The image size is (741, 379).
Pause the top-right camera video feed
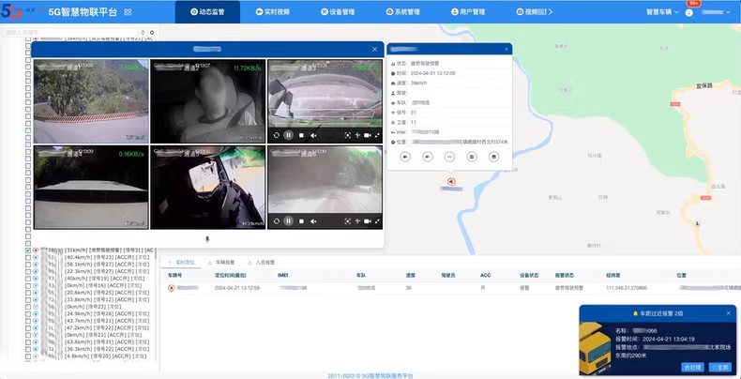click(x=289, y=135)
